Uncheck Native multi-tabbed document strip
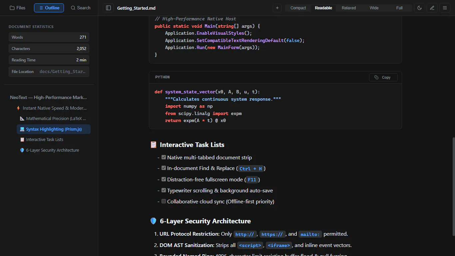Viewport: 455px width, 256px height. click(x=164, y=157)
